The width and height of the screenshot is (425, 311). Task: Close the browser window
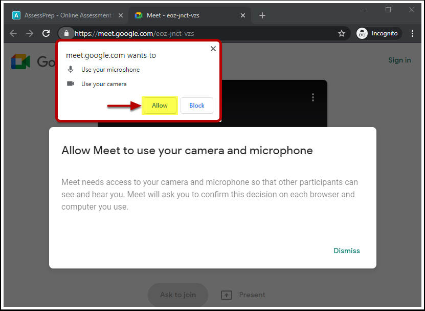pos(412,10)
